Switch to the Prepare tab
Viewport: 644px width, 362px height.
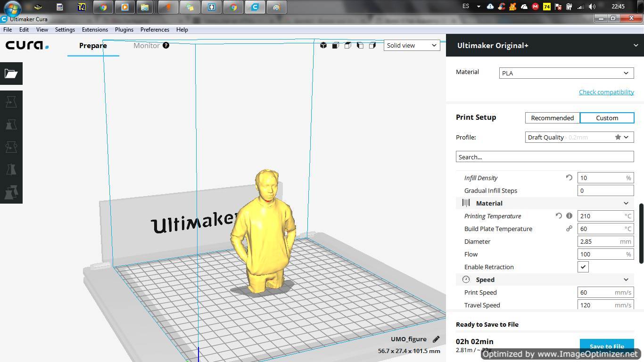point(93,45)
